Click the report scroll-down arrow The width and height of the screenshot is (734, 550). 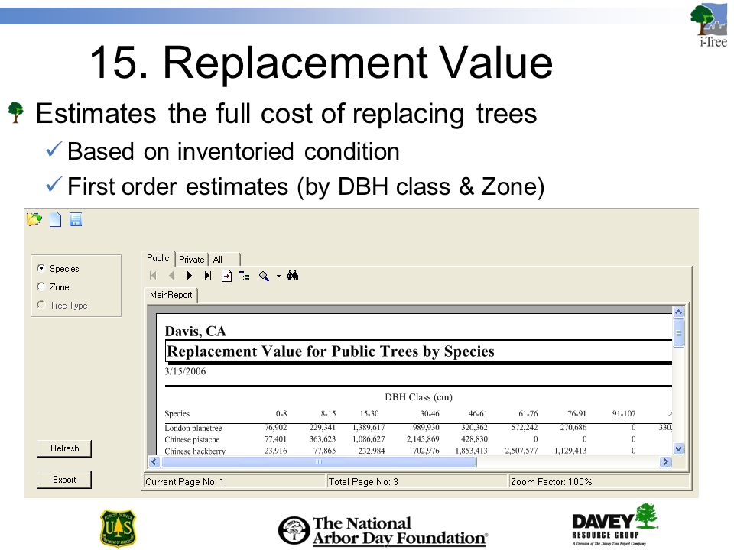point(678,449)
